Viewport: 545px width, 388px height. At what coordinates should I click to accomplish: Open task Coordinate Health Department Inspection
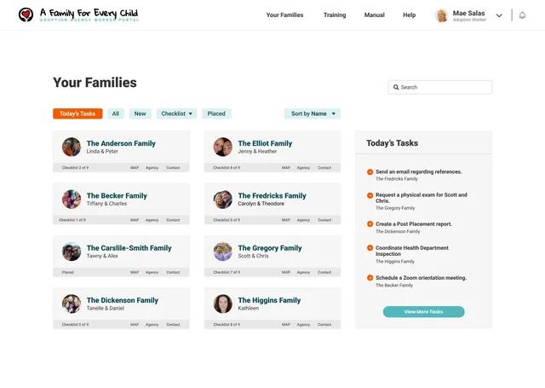pyautogui.click(x=412, y=251)
